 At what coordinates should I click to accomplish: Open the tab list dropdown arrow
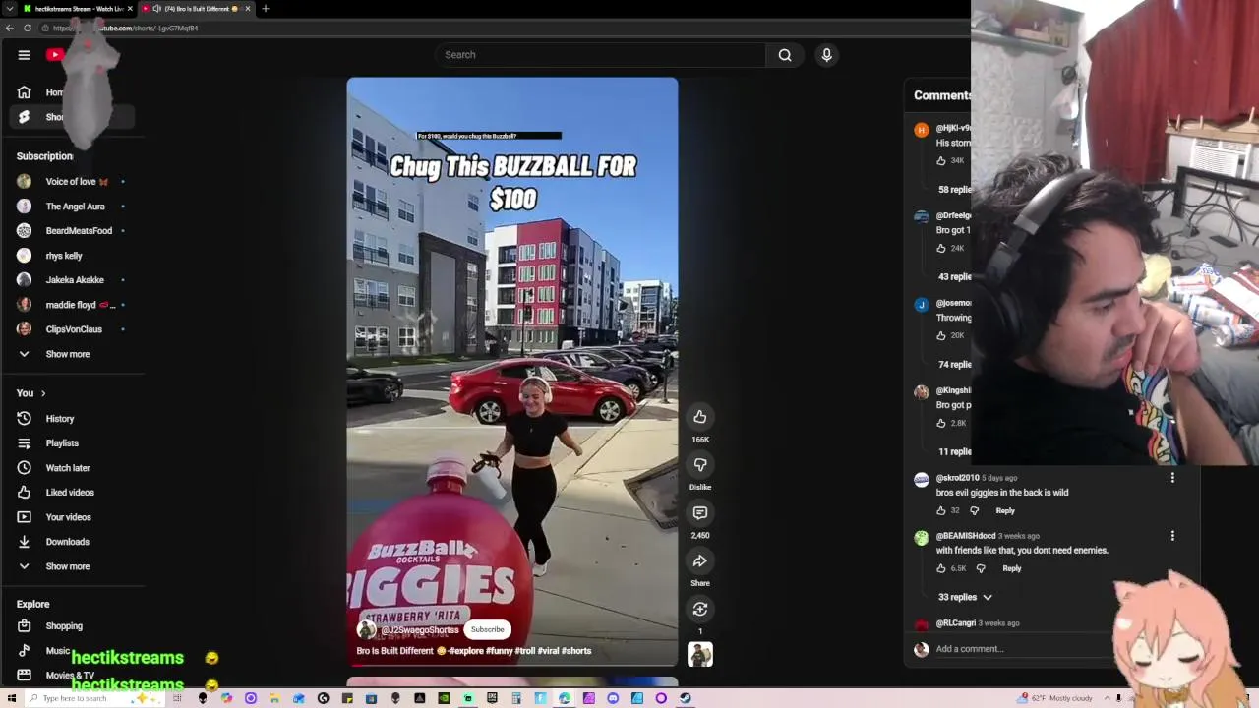pos(10,9)
